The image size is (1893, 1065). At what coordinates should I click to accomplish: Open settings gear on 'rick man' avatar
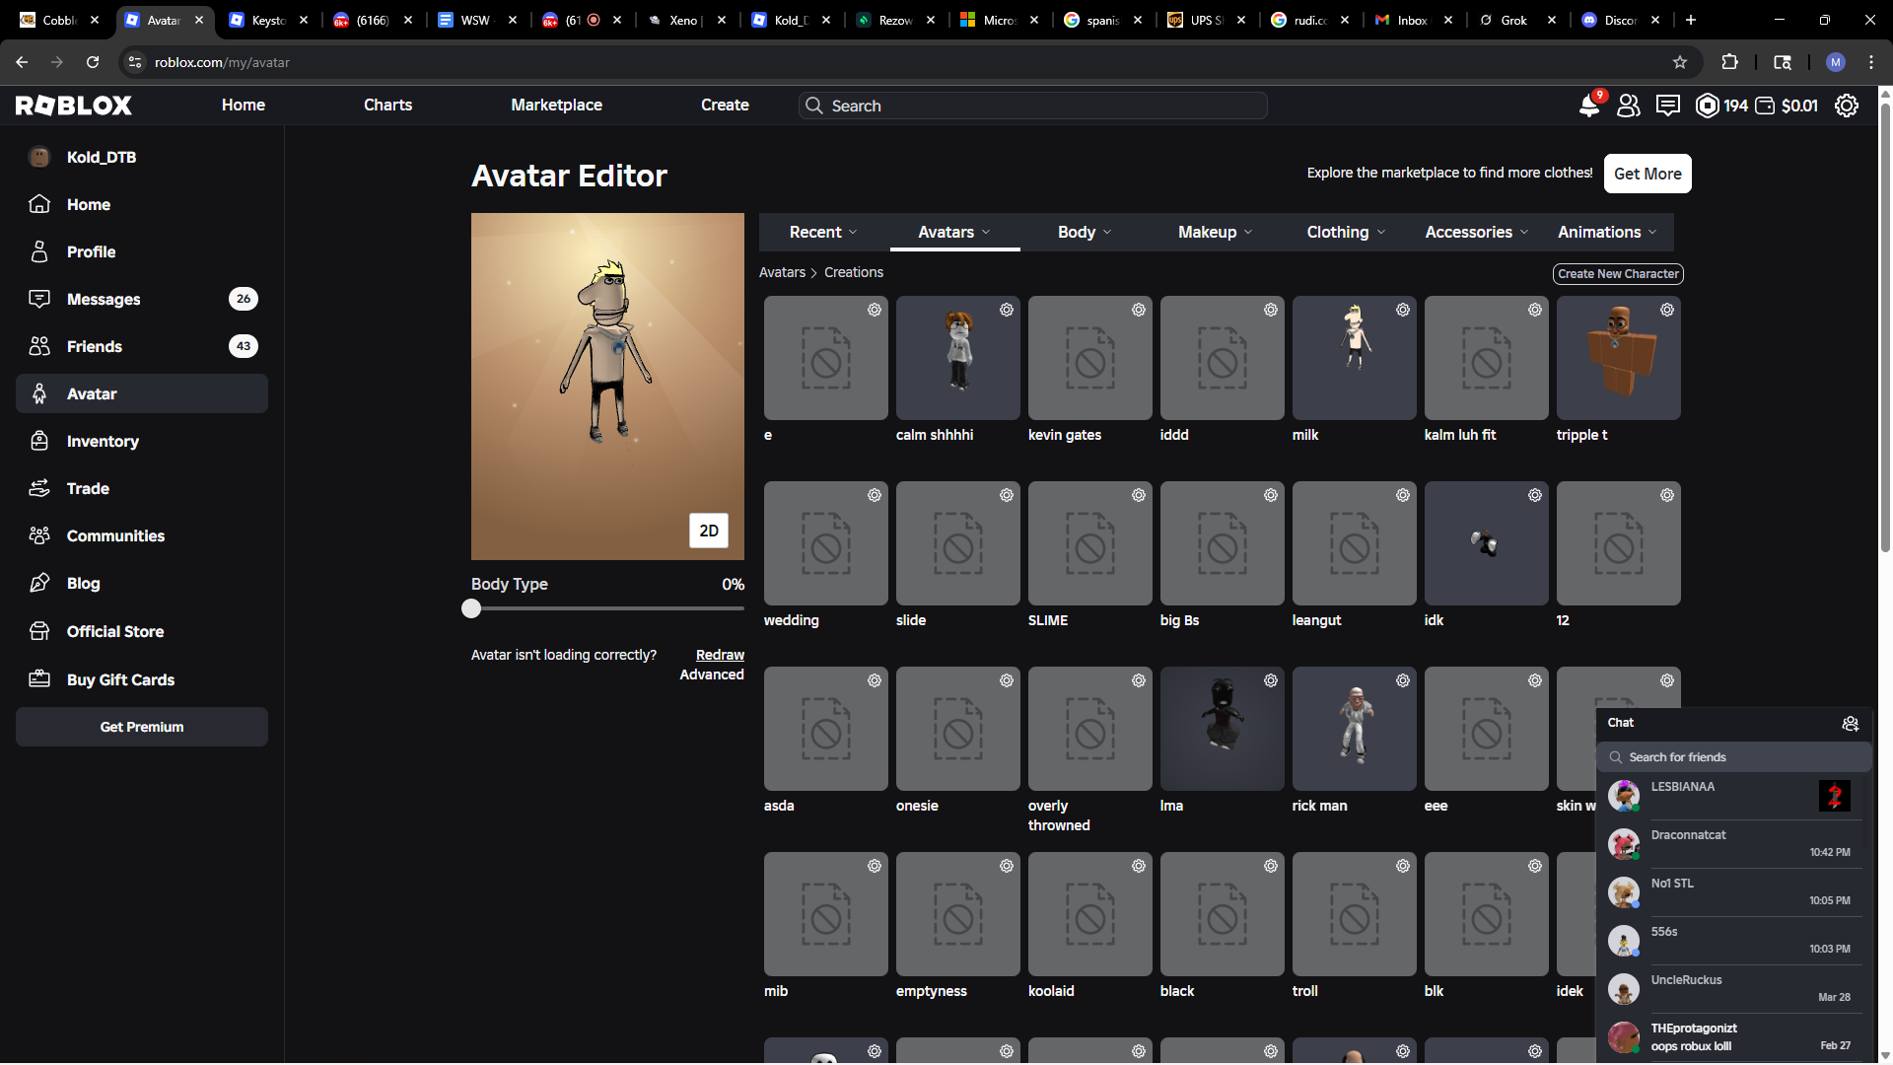click(1403, 680)
